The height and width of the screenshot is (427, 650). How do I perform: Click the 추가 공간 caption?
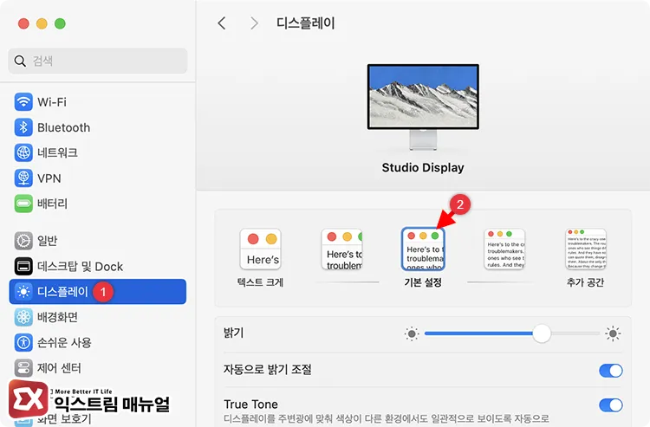click(x=586, y=282)
